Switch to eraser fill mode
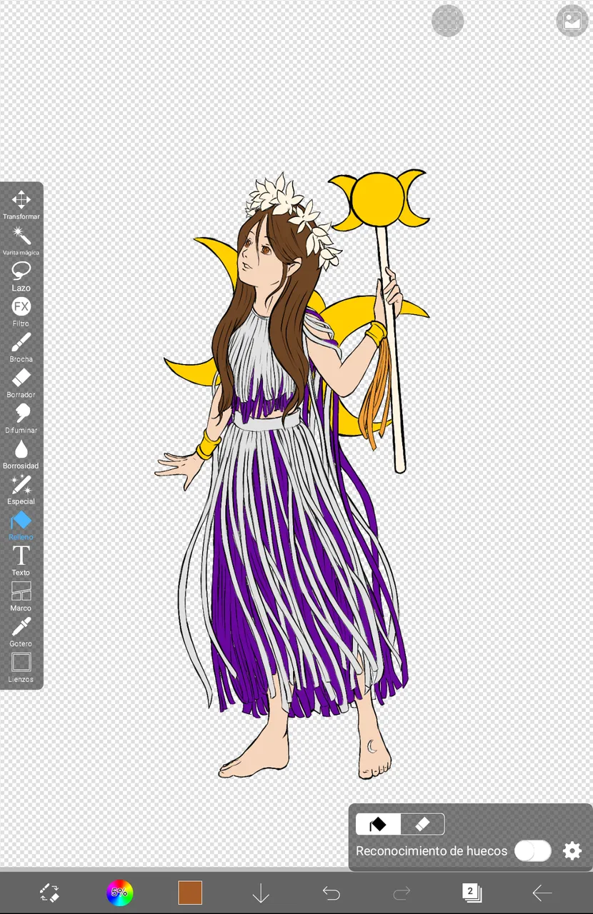The image size is (593, 914). [422, 824]
